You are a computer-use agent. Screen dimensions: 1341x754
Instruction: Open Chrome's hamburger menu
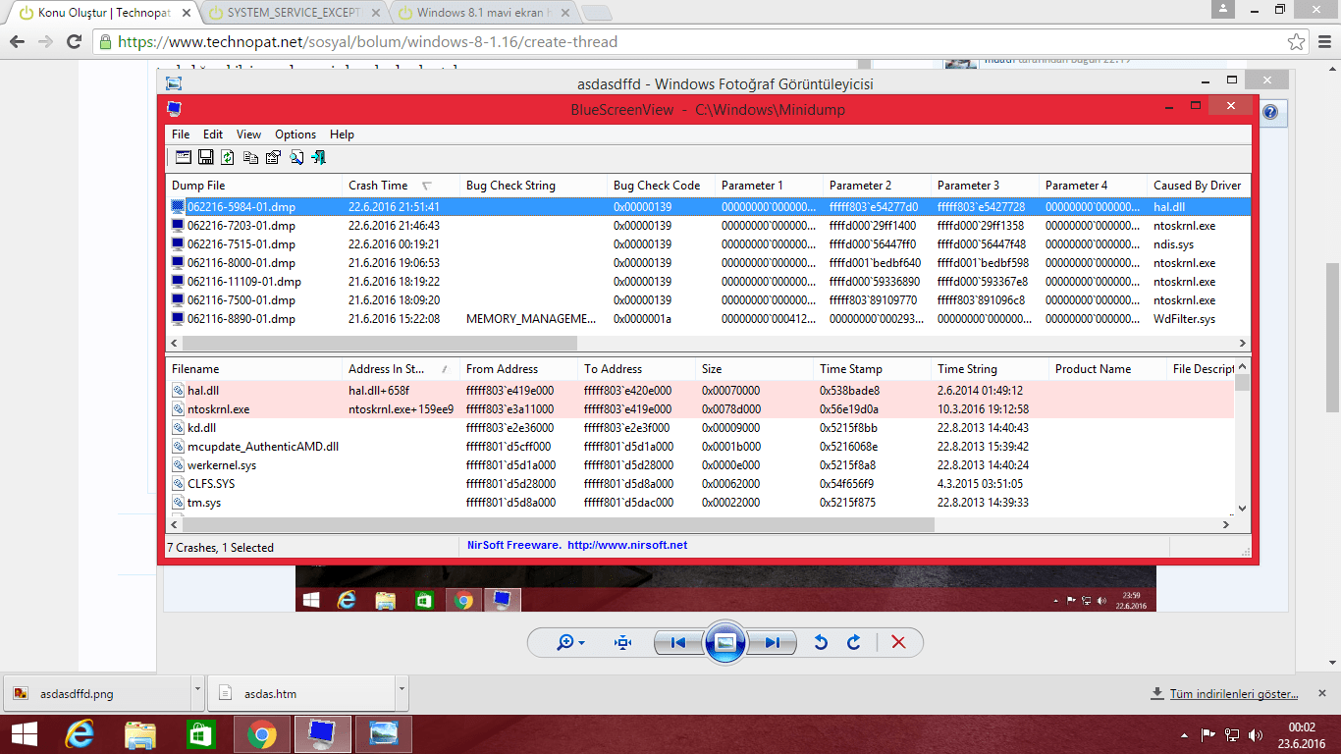pos(1323,42)
